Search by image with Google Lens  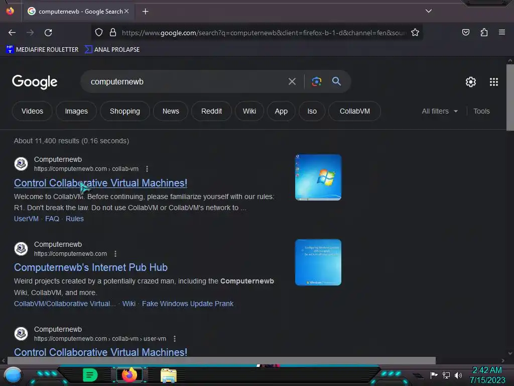(316, 81)
